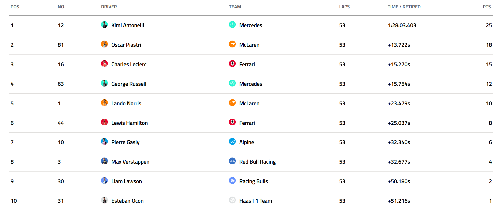Click Lando Norris's driver avatar
This screenshot has width=502, height=208.
(x=104, y=103)
